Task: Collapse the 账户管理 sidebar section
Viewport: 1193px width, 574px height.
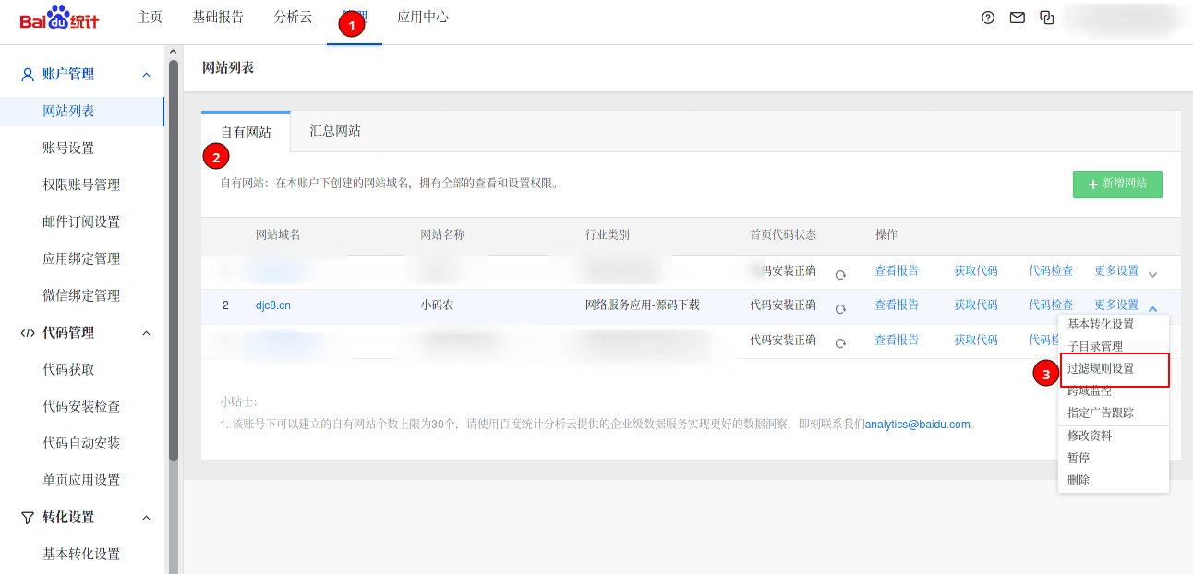Action: point(146,75)
